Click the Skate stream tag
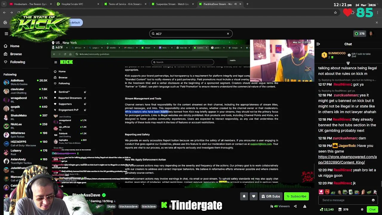Screen dimensions: 382x215 (111, 206)
